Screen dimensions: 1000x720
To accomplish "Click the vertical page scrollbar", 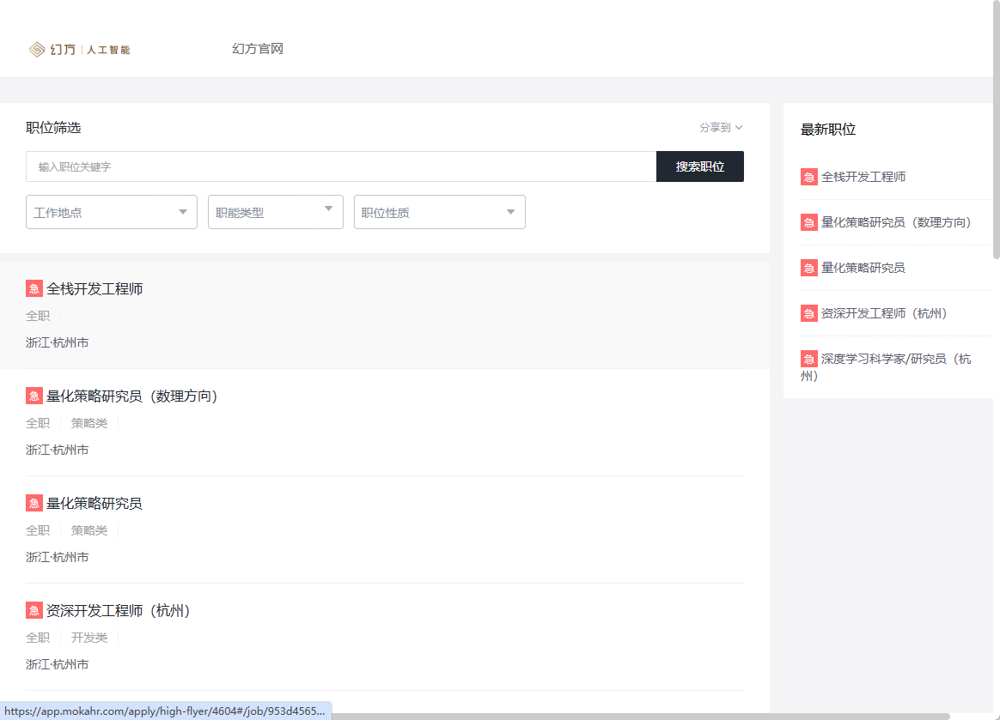I will (996, 129).
